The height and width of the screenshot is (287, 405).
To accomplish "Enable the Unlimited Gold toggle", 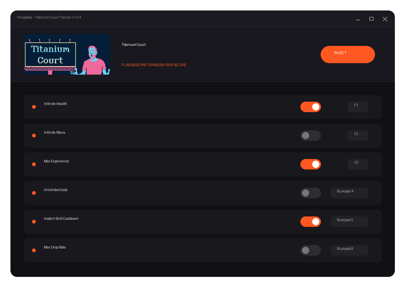I will point(310,193).
